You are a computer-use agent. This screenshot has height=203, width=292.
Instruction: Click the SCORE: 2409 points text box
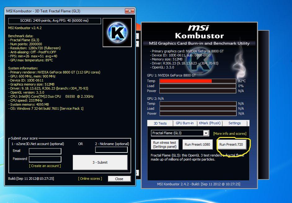point(55,21)
